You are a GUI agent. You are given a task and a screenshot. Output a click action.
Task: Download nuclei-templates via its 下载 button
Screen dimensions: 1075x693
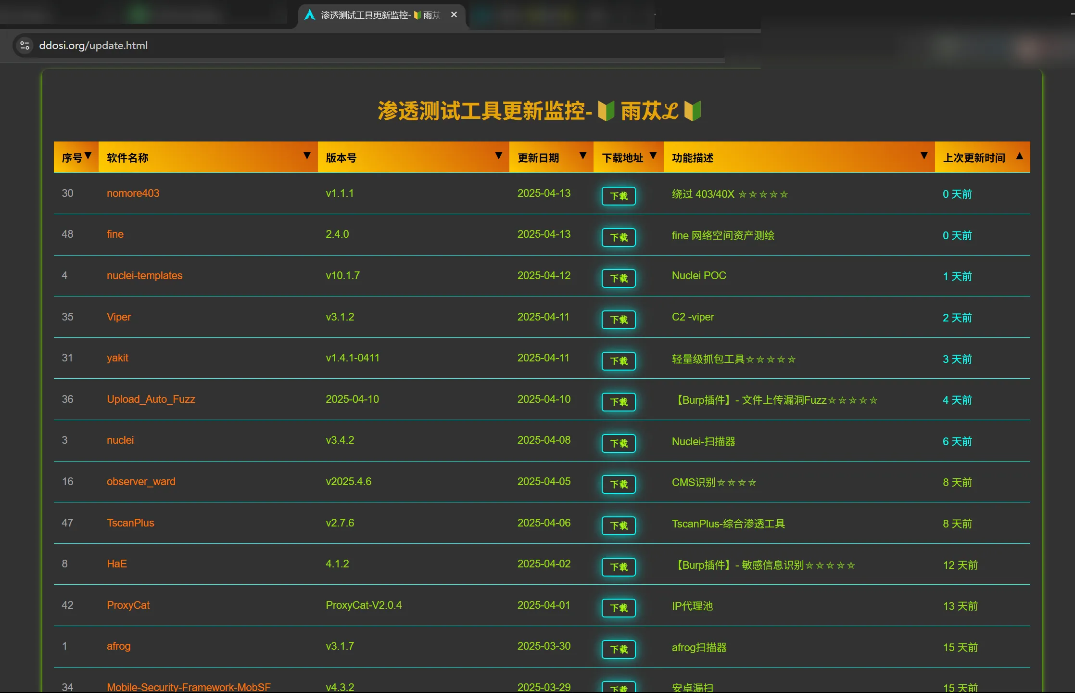click(619, 278)
